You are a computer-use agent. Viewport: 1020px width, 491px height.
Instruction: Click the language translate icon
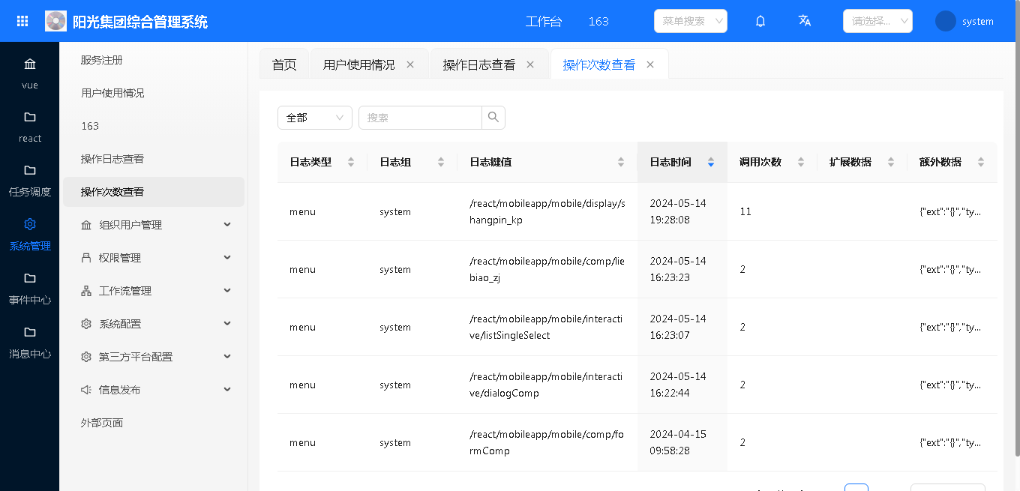(805, 21)
